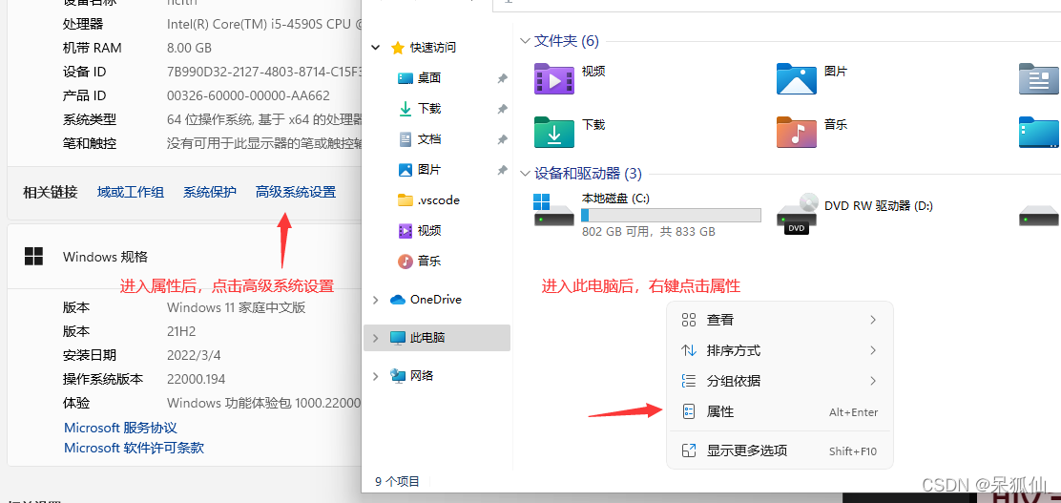
Task: Click the 9 个项目 status bar text
Action: click(x=397, y=482)
